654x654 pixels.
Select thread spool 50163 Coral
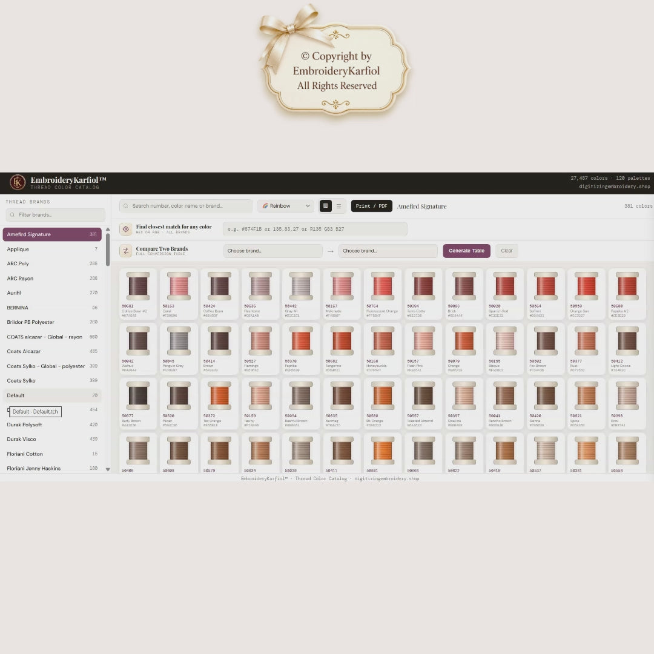(179, 294)
